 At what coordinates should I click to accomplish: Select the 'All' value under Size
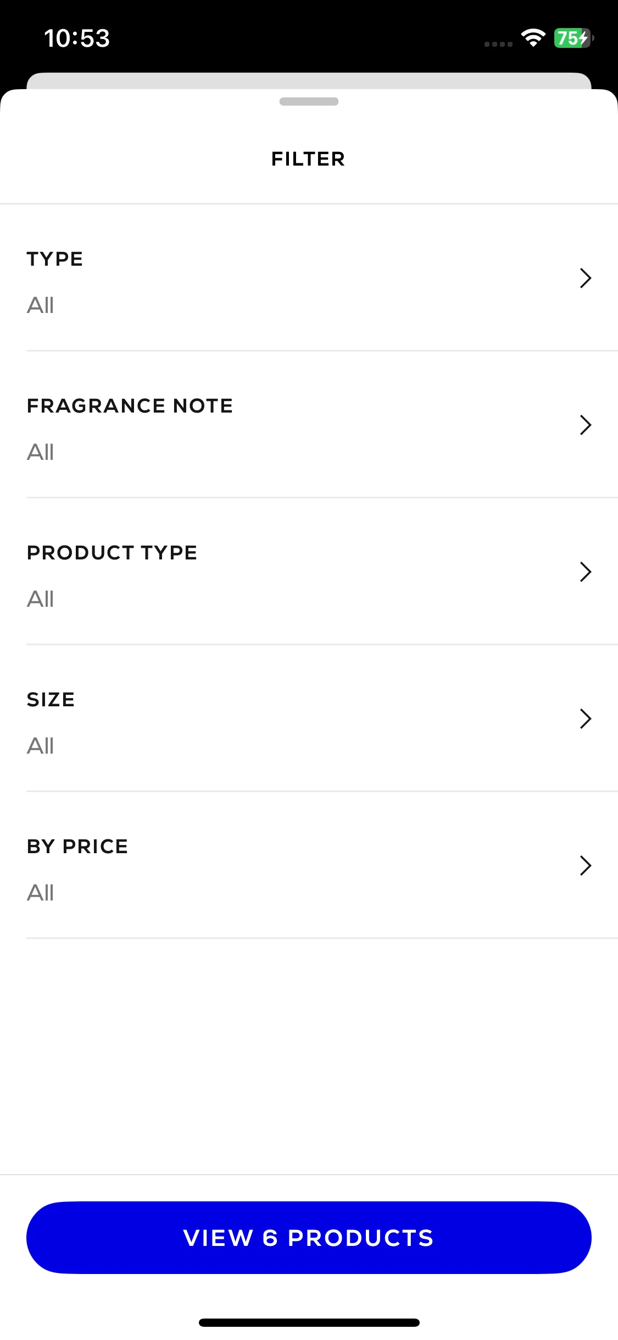[41, 746]
